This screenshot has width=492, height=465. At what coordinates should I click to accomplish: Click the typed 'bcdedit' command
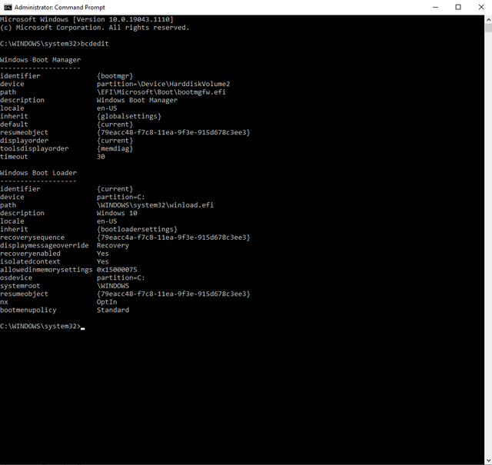click(95, 44)
